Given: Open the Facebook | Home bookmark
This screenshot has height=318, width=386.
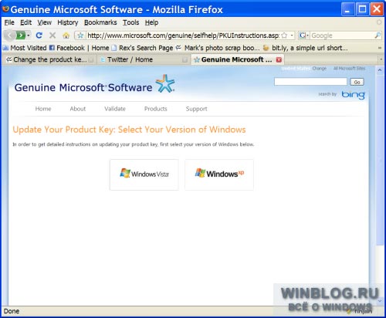Looking at the screenshot, I should tap(79, 48).
